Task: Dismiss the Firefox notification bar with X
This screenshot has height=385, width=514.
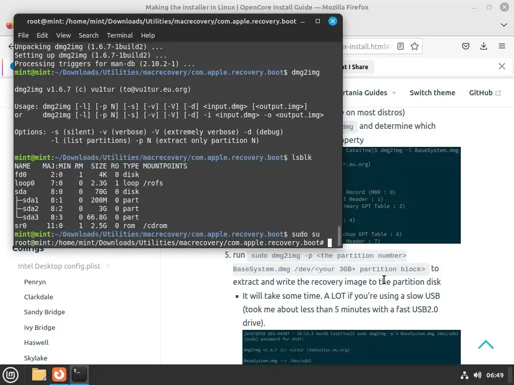Action: pyautogui.click(x=502, y=66)
